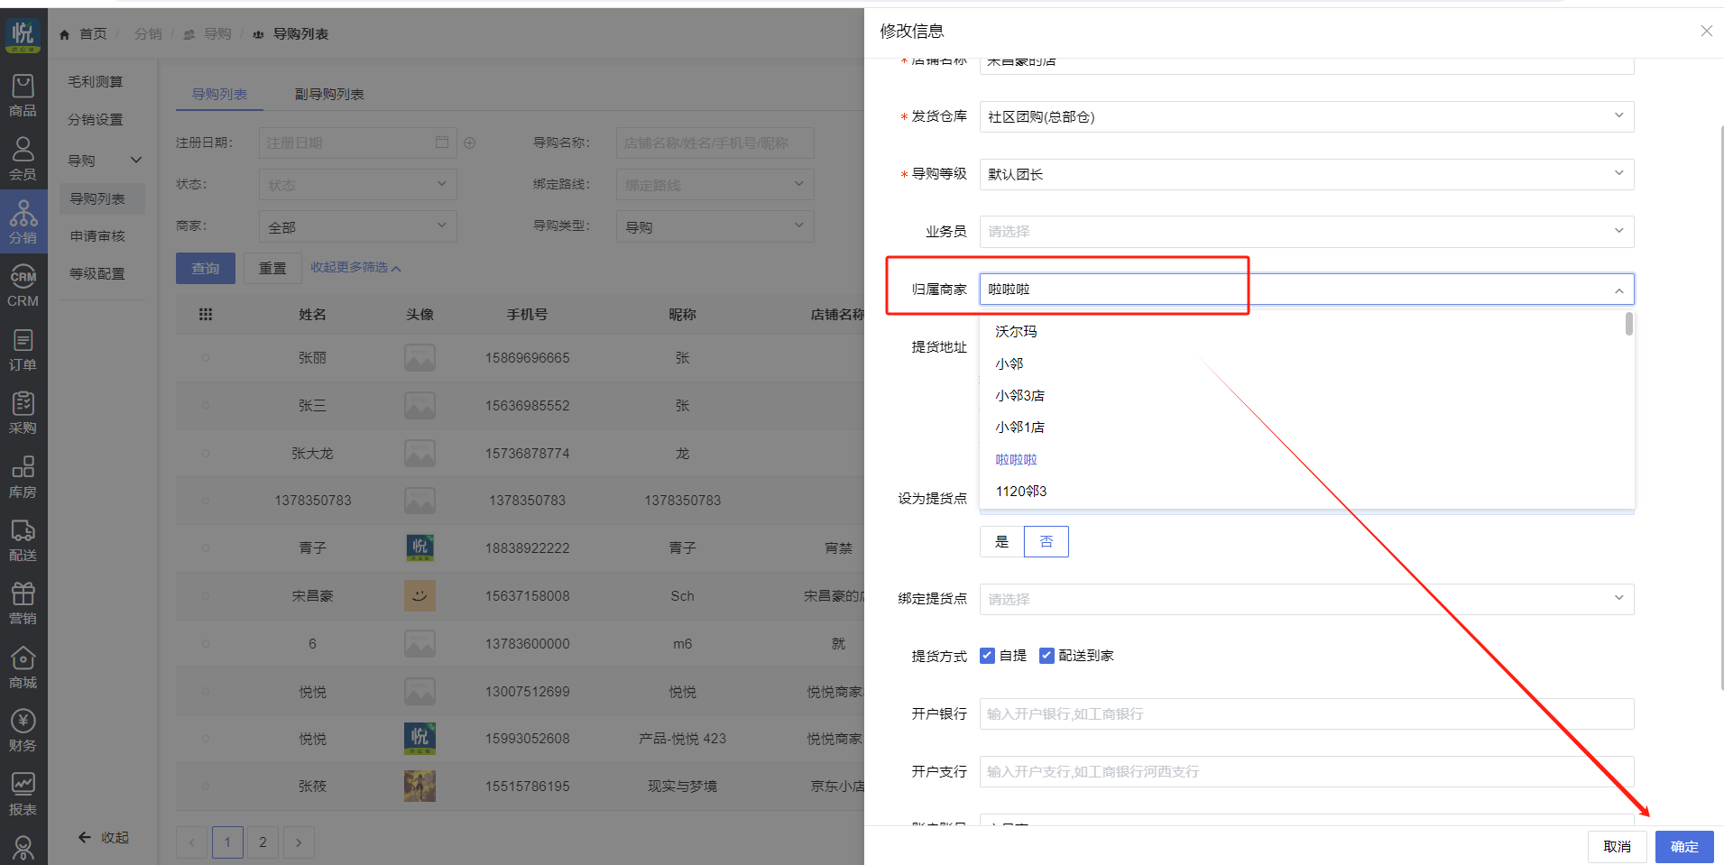Open the 商城 sidebar module
This screenshot has height=865, width=1724.
(23, 667)
